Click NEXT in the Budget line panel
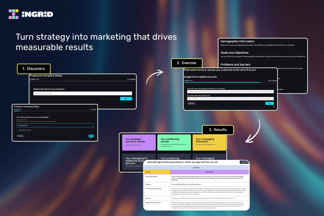 270,103
